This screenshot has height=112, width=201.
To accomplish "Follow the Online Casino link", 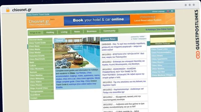I will tap(159, 30).
